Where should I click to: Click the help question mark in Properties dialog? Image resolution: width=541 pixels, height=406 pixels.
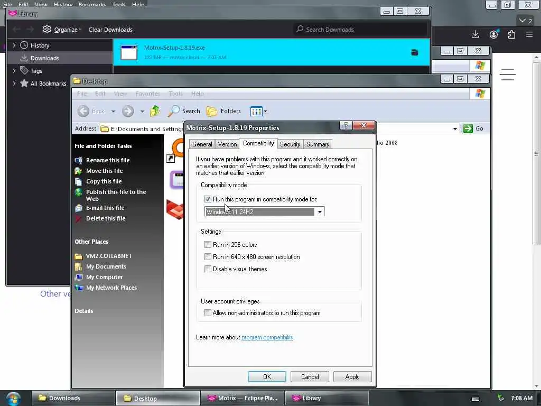tap(346, 125)
